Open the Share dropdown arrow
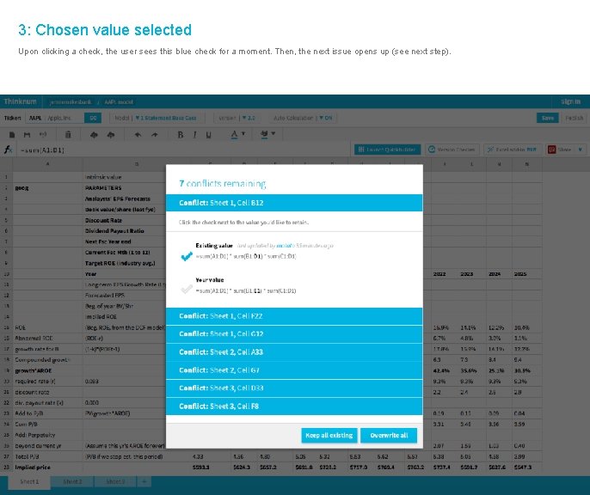Viewport: 590px width, 495px height. pos(580,150)
